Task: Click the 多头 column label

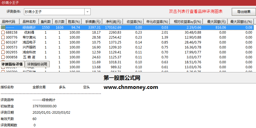Action: 62,87
